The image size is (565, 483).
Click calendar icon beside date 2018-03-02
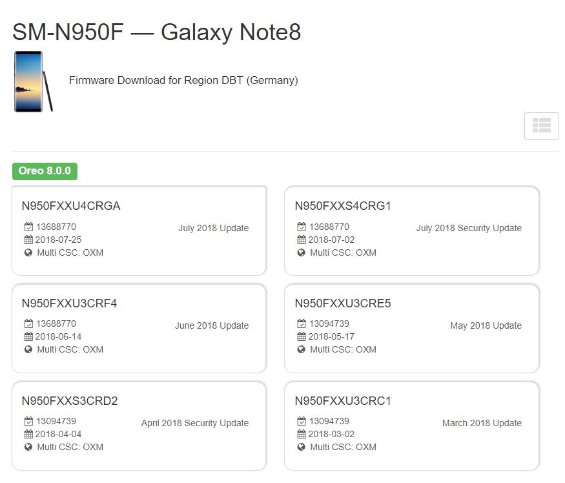click(x=302, y=434)
